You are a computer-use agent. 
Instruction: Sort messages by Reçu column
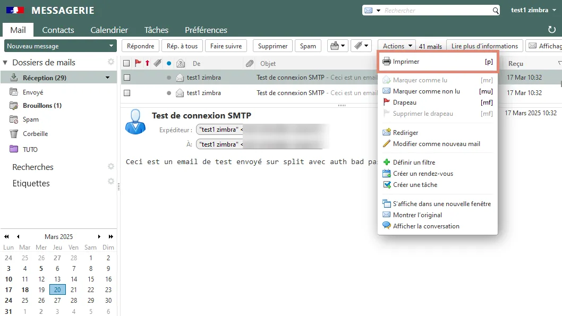click(x=516, y=63)
